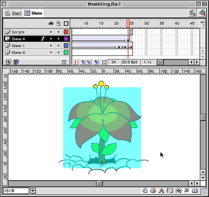This screenshot has width=209, height=197.
Task: Enable Onion Skin Outlines button
Action: (x=89, y=62)
